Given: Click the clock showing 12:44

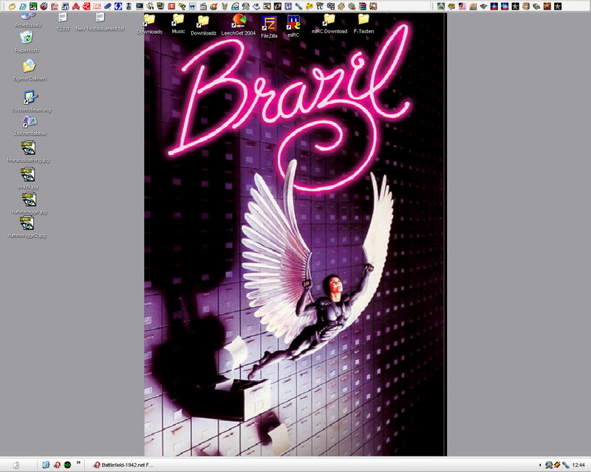Looking at the screenshot, I should tap(578, 465).
